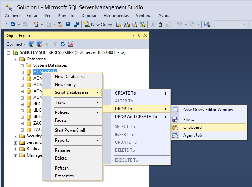Open the Ver menu
The width and height of the screenshot is (252, 187).
(47, 16)
